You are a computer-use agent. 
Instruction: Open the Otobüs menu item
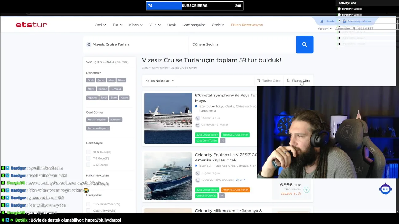pos(218,25)
